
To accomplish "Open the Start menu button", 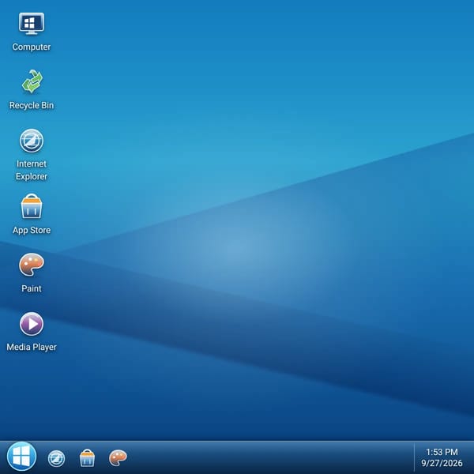I will [x=22, y=457].
